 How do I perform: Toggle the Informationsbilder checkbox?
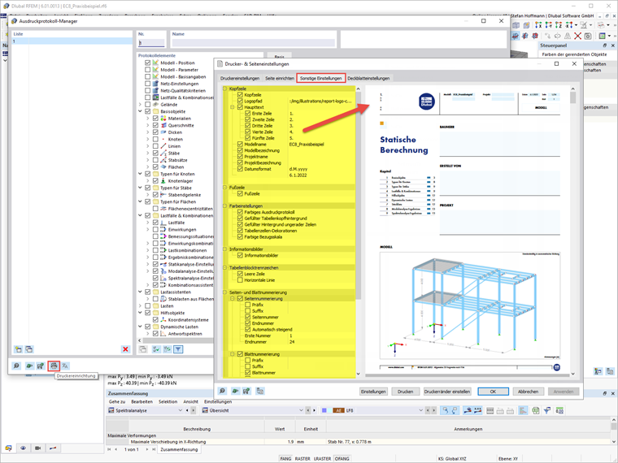tap(240, 255)
